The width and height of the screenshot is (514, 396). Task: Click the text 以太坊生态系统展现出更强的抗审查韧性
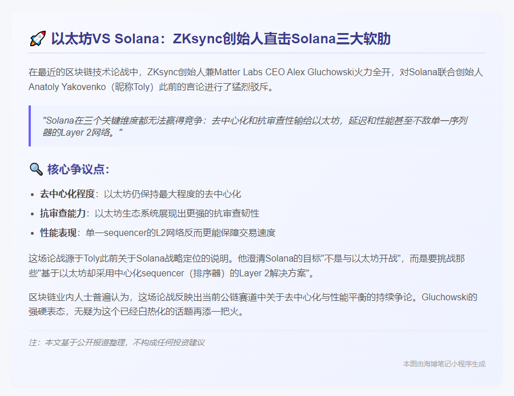(177, 213)
